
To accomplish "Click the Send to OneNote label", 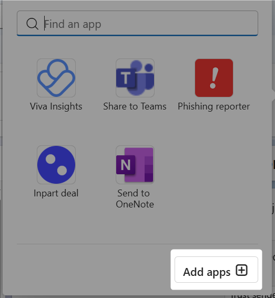I will pyautogui.click(x=135, y=198).
